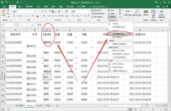The width and height of the screenshot is (171, 111).
Task: Increase indent in alignment group
Action: (x=63, y=16)
